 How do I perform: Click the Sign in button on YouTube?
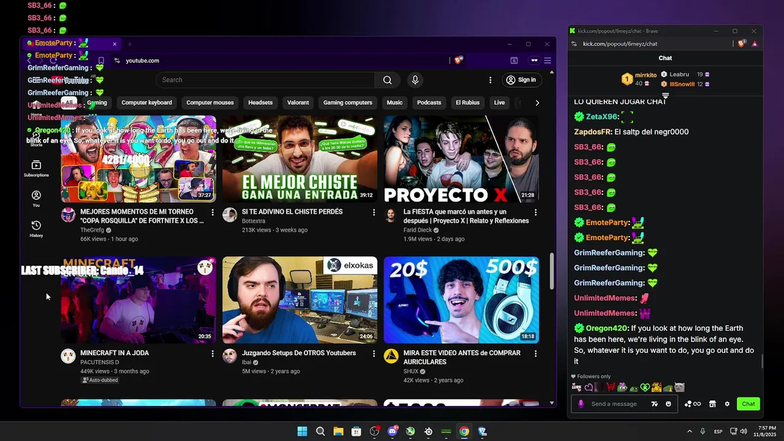click(x=521, y=80)
